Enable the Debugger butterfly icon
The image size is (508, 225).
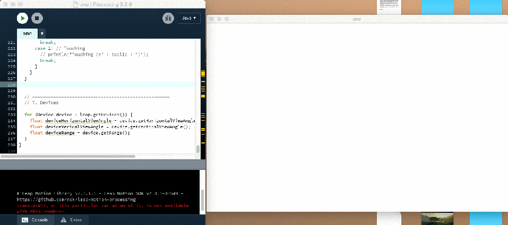tap(168, 18)
